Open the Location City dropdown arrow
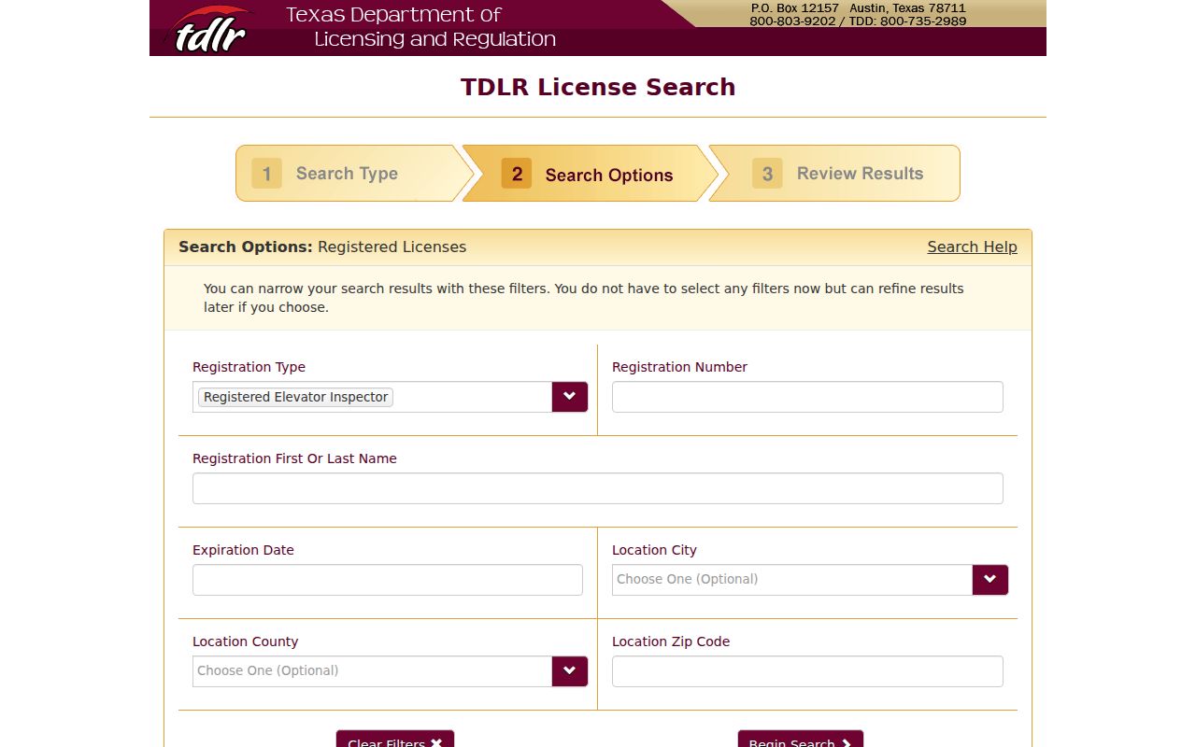Viewport: 1196px width, 747px height. pyautogui.click(x=990, y=580)
